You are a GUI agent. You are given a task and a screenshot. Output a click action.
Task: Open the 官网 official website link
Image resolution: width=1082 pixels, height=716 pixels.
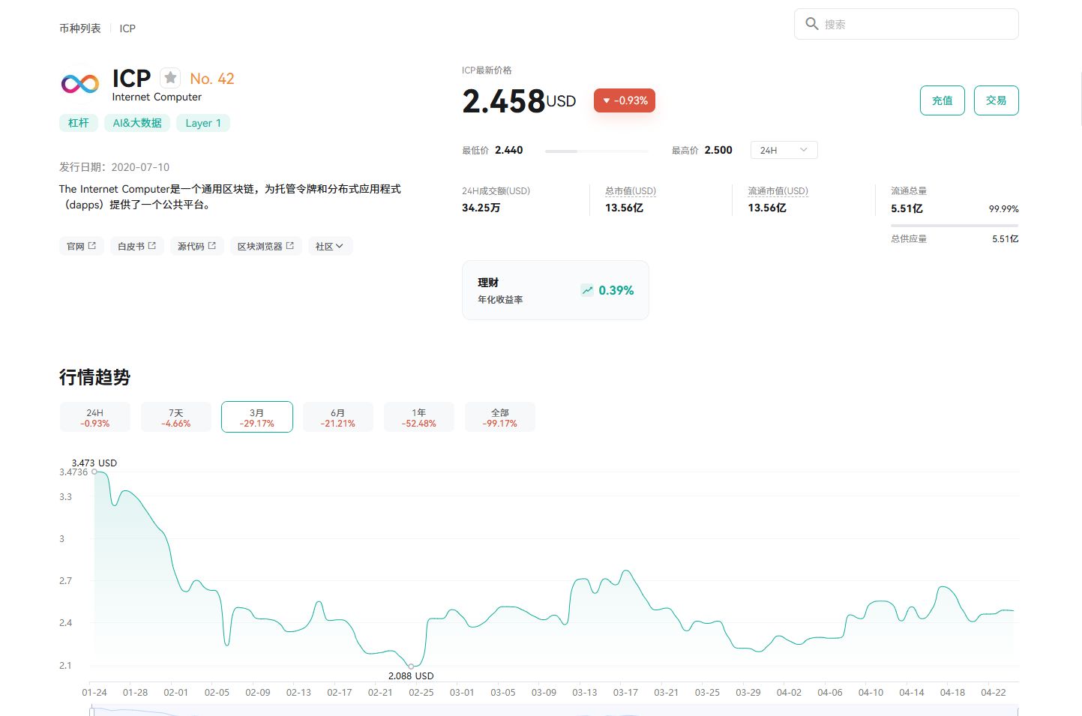[82, 246]
